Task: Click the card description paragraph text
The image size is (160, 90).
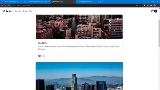Action: coord(79,48)
